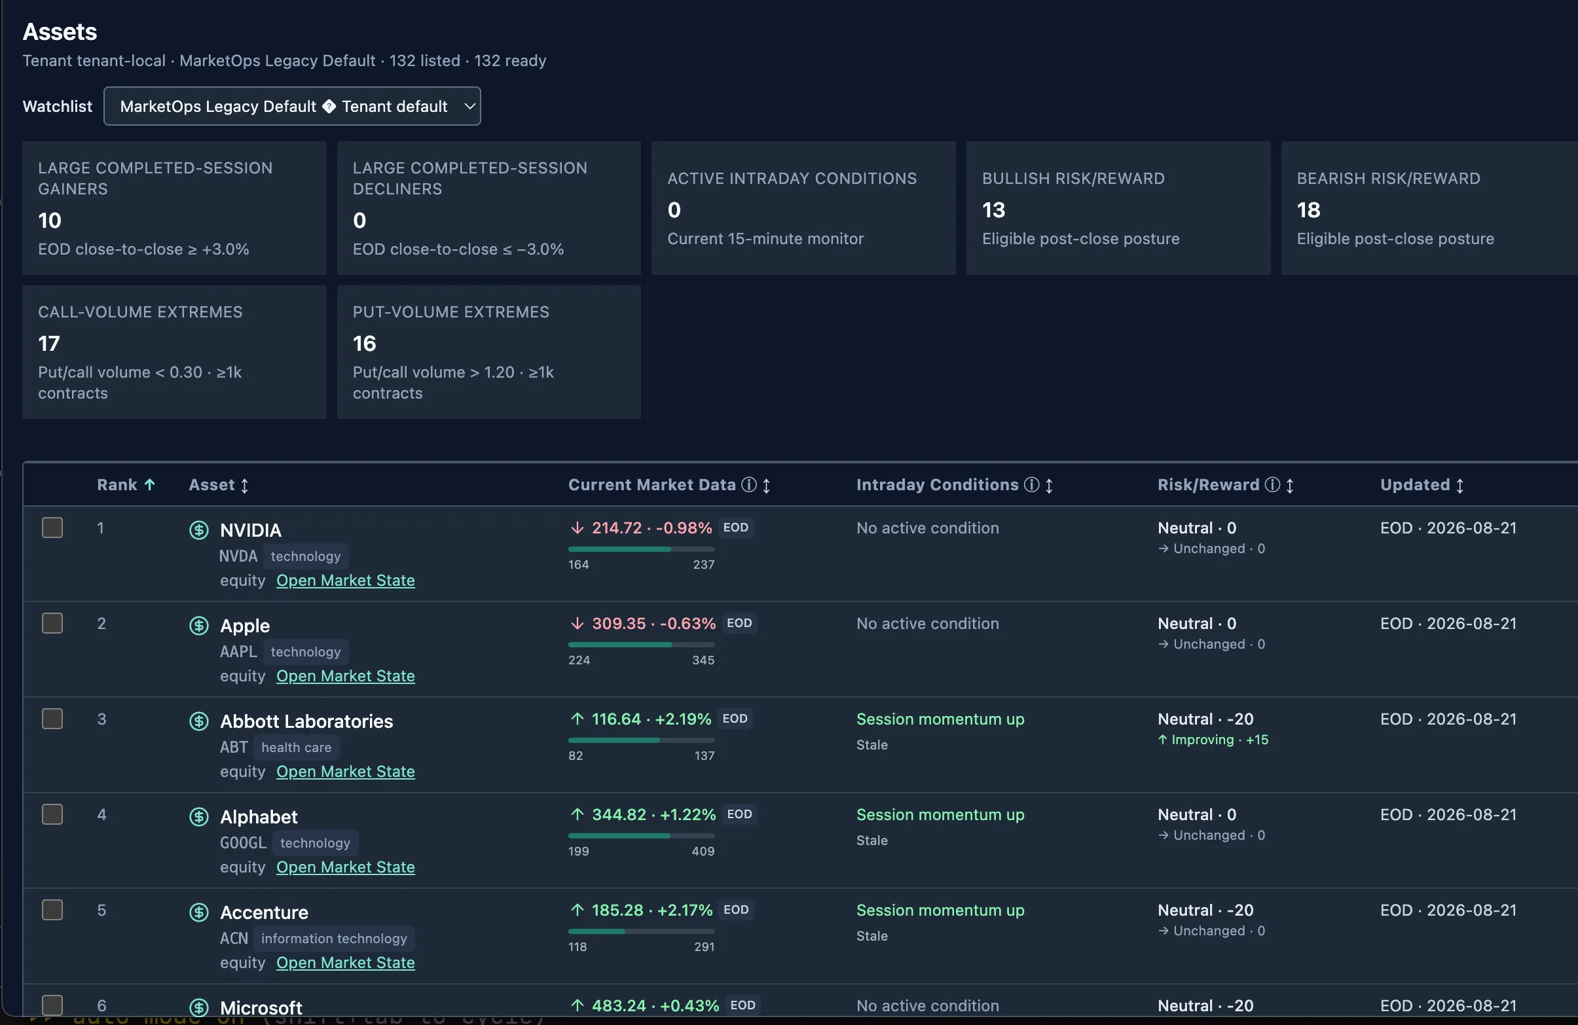Click Apple's red down arrow indicator
The width and height of the screenshot is (1578, 1025).
(578, 624)
